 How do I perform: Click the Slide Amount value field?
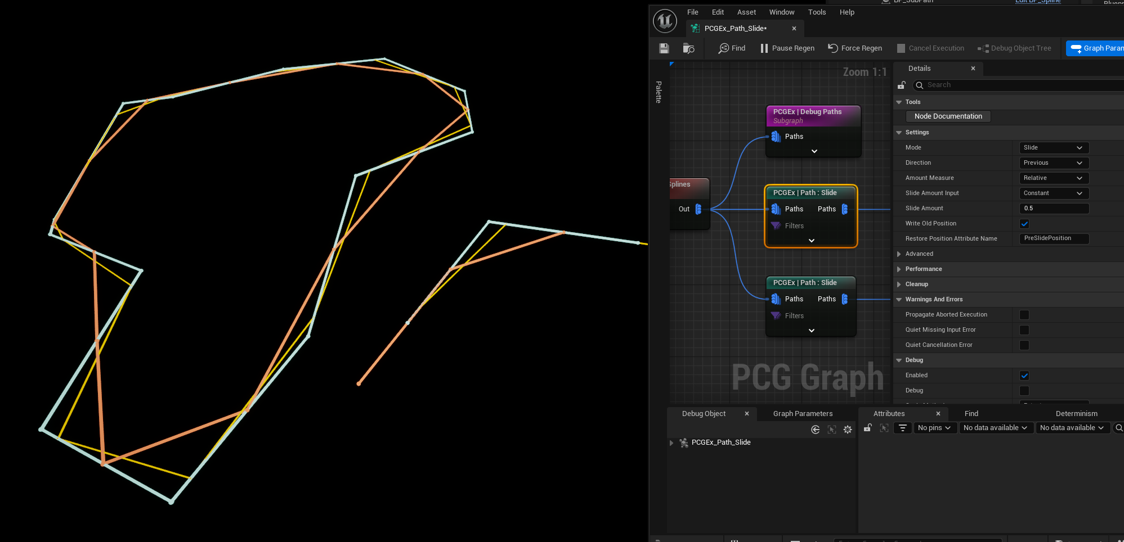pyautogui.click(x=1054, y=209)
